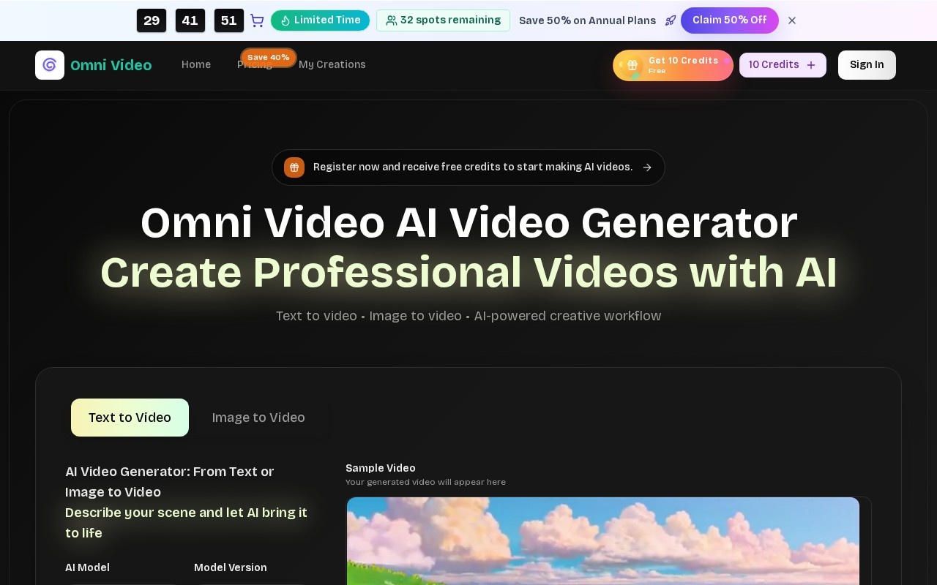Click the 'AI Model' label
937x585 pixels.
[87, 567]
